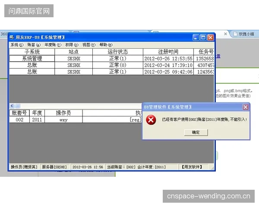Select the 系统管理 subsystem cell
The height and width of the screenshot is (207, 259).
pyautogui.click(x=32, y=59)
